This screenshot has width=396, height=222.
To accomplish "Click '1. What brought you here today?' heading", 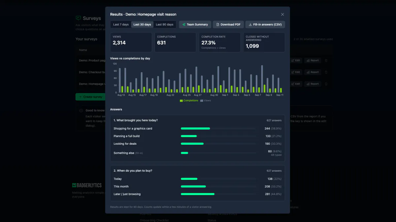I will point(136,120).
